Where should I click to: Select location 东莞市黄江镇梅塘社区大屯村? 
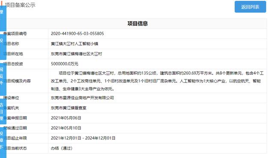pyautogui.click(x=76, y=54)
